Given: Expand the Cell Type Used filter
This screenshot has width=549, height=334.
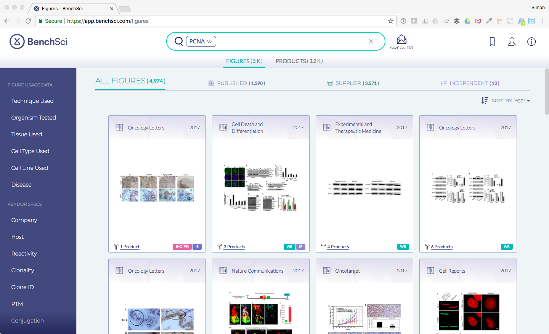Looking at the screenshot, I should (x=30, y=151).
